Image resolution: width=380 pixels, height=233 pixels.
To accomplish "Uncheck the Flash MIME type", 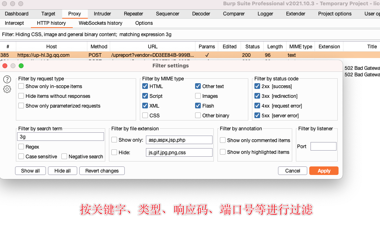I will [198, 106].
